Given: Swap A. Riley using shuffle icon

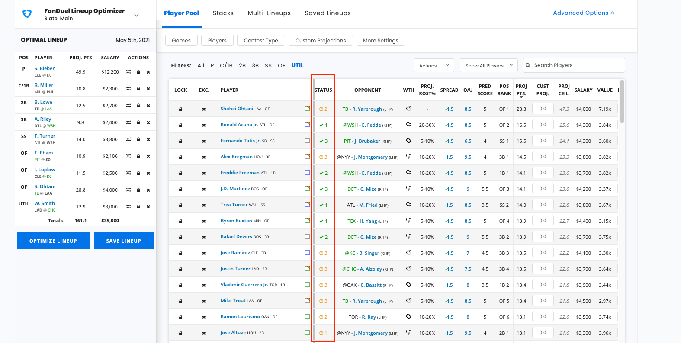Looking at the screenshot, I should [x=128, y=122].
